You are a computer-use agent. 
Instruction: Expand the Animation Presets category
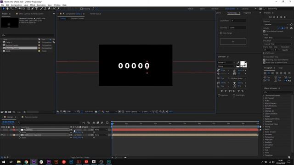point(264,95)
